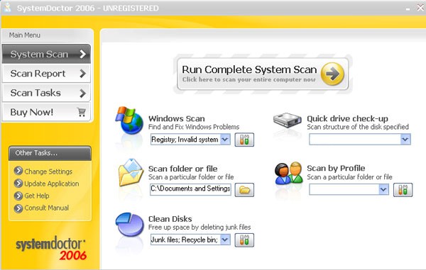
Task: Open Windows Scan options tools button
Action: [x=244, y=140]
